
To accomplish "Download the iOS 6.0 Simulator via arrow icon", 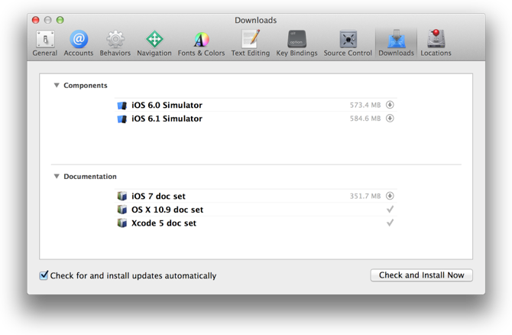I will [x=390, y=105].
